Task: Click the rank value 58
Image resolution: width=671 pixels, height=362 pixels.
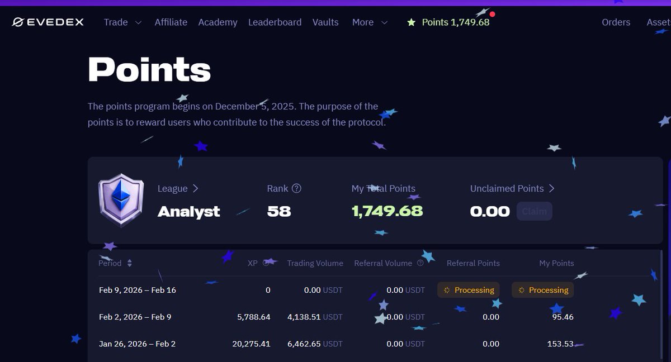Action: coord(279,211)
